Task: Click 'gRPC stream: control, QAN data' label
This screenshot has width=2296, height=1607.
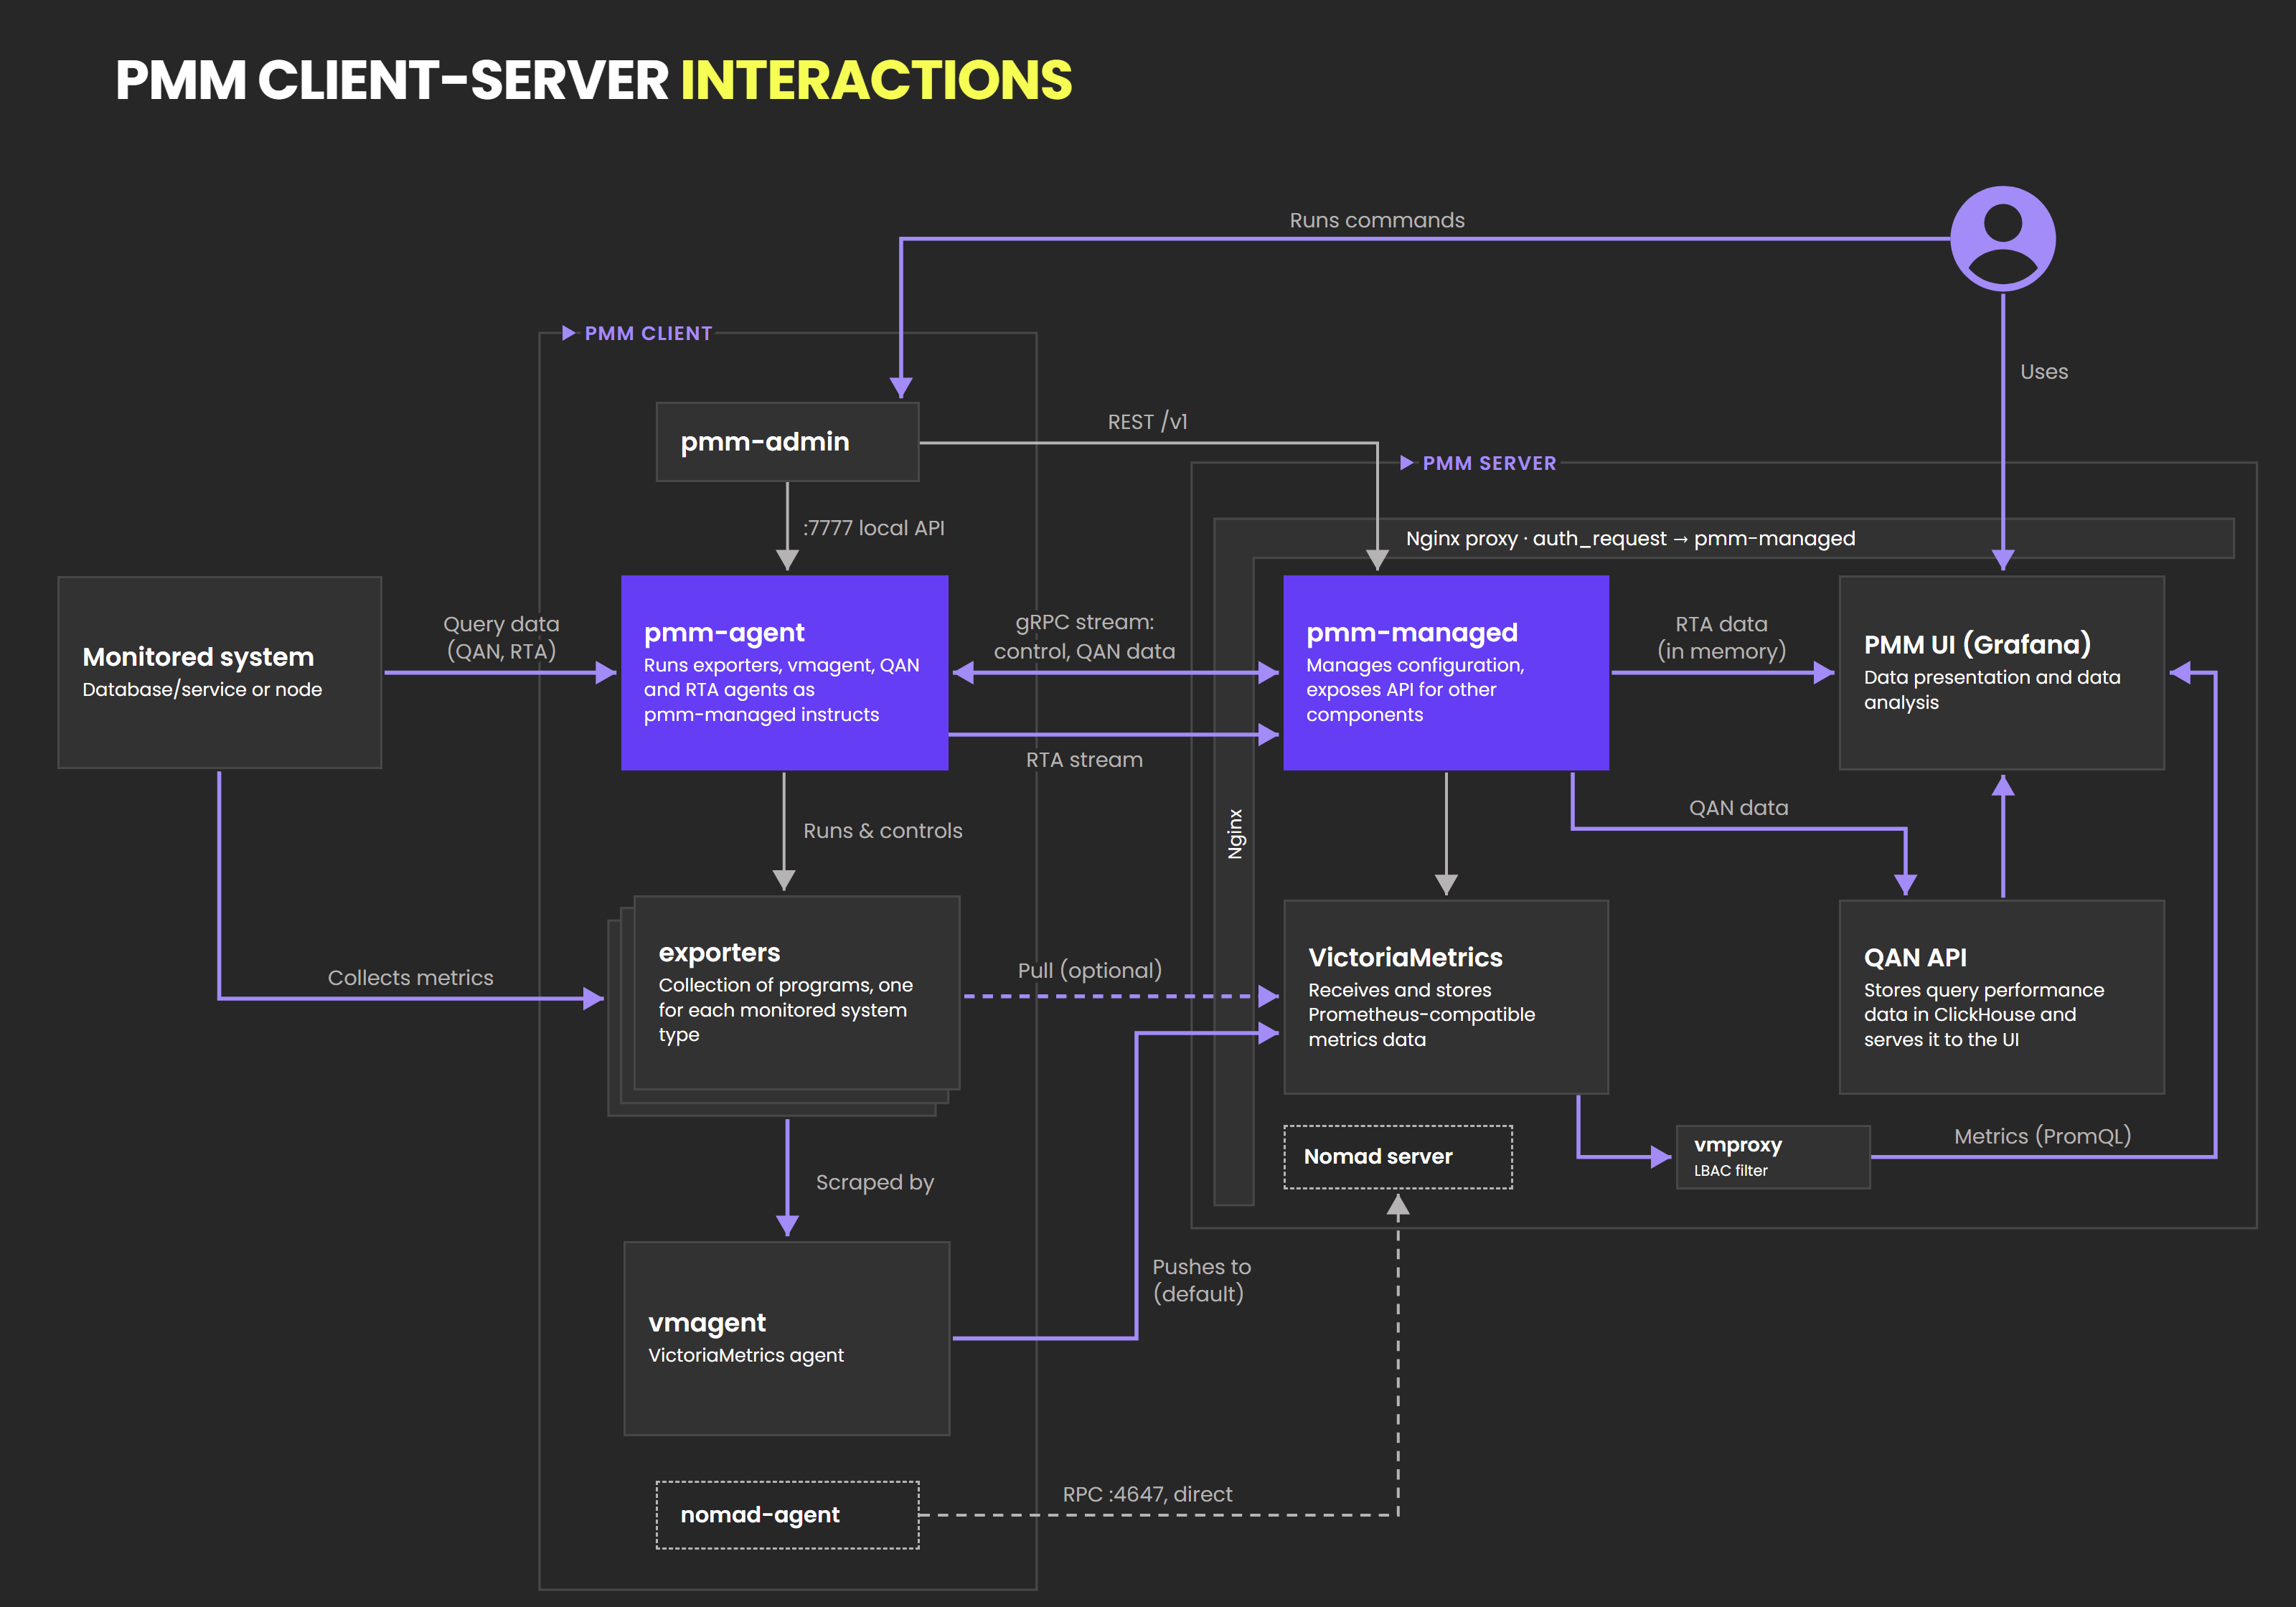Action: [x=1084, y=636]
